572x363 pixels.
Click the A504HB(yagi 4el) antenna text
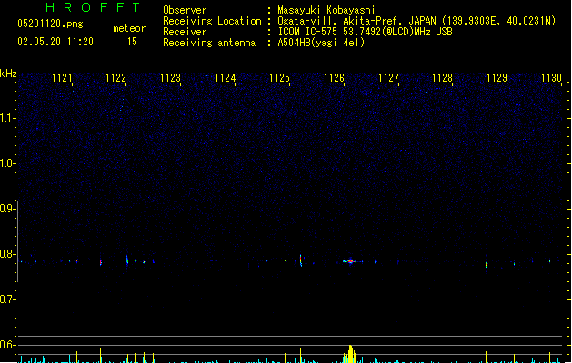coord(321,43)
